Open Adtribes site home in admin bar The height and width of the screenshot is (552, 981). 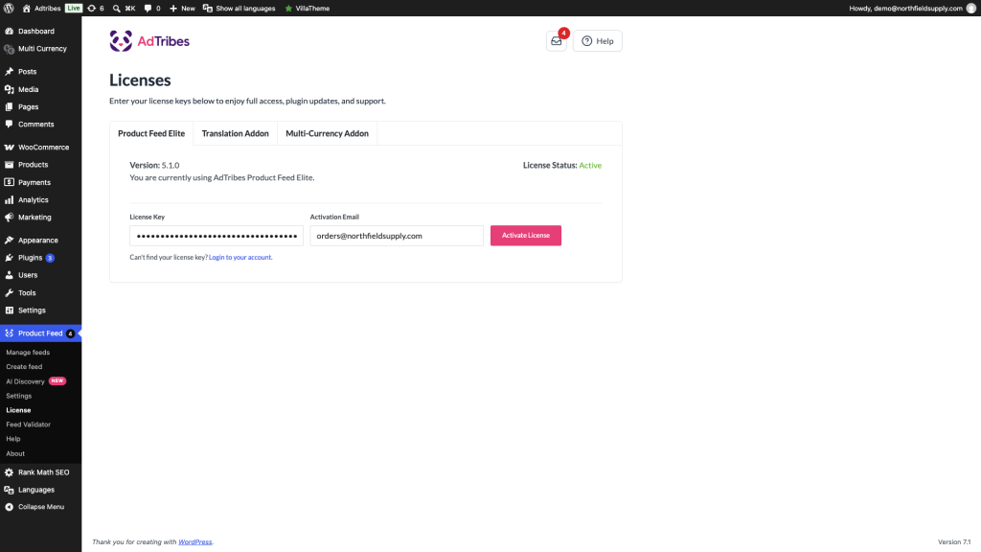pos(41,8)
